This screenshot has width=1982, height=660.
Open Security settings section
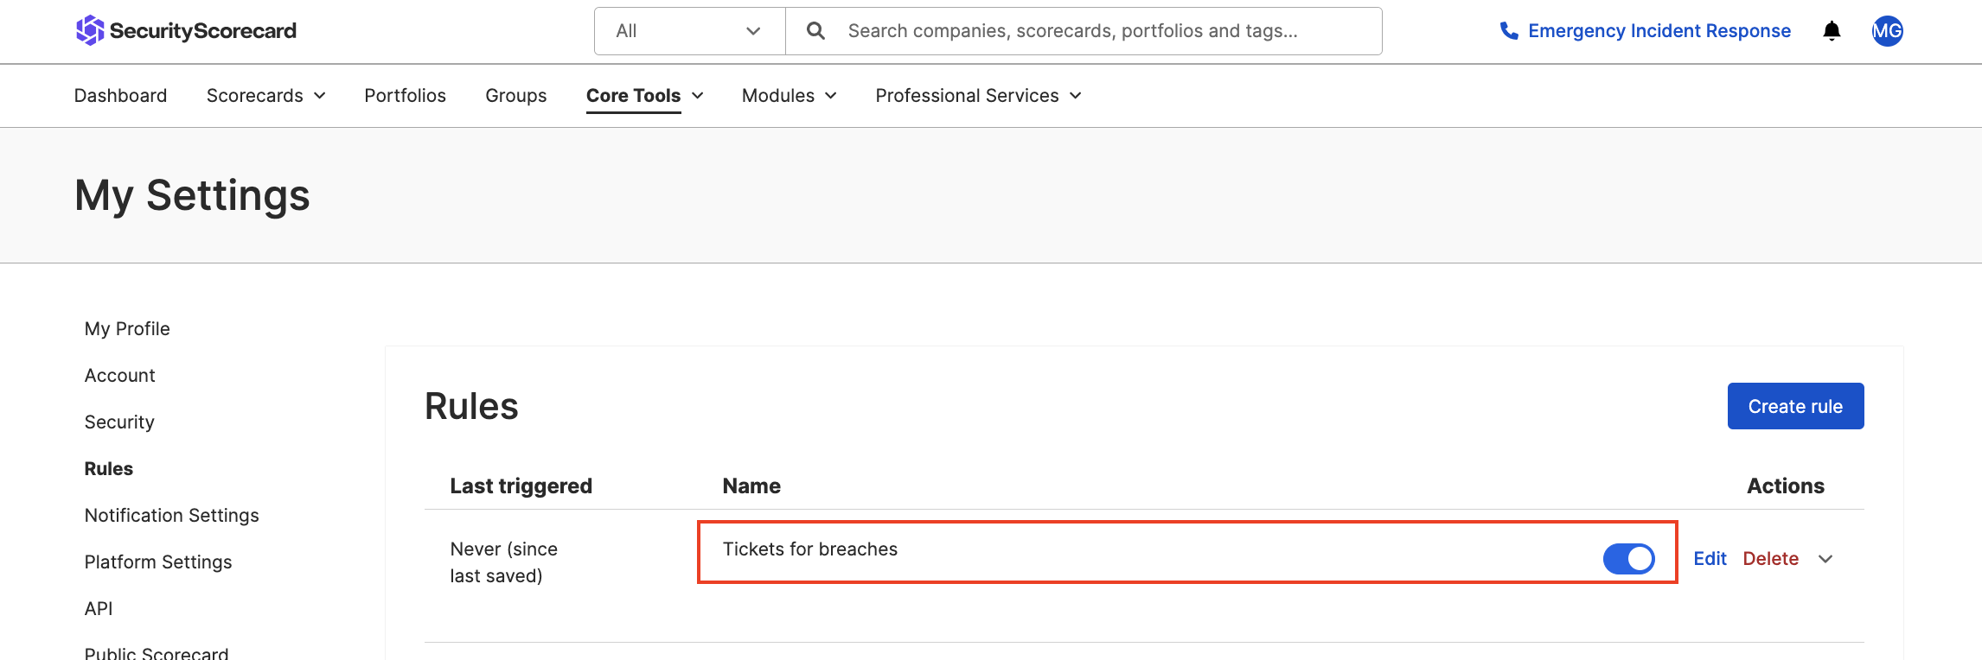pyautogui.click(x=119, y=422)
